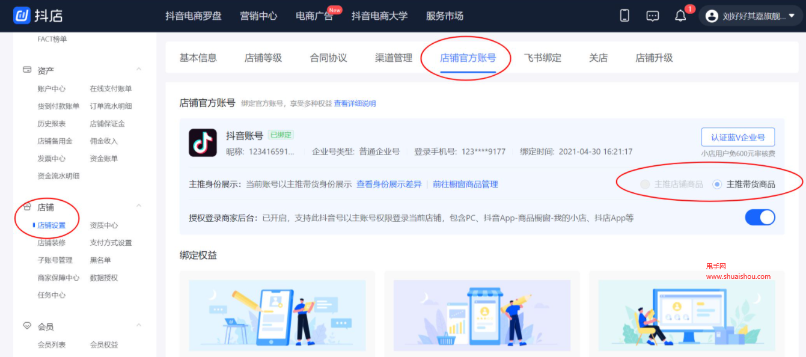
Task: Open 子账号管理 in the sidebar
Action: (x=55, y=260)
